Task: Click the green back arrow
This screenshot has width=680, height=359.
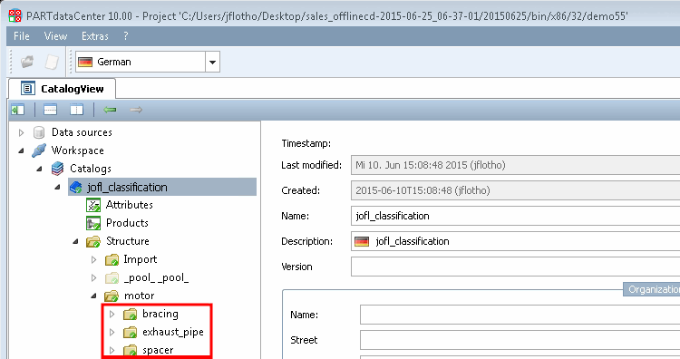Action: click(x=110, y=110)
